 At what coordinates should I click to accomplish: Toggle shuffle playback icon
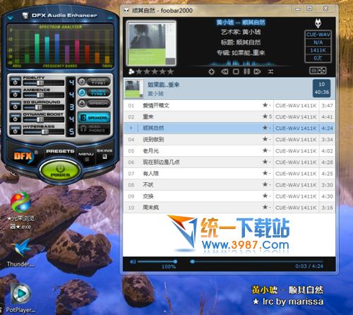[x=270, y=71]
